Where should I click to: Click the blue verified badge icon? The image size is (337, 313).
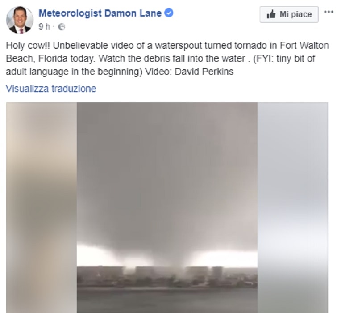pos(169,13)
